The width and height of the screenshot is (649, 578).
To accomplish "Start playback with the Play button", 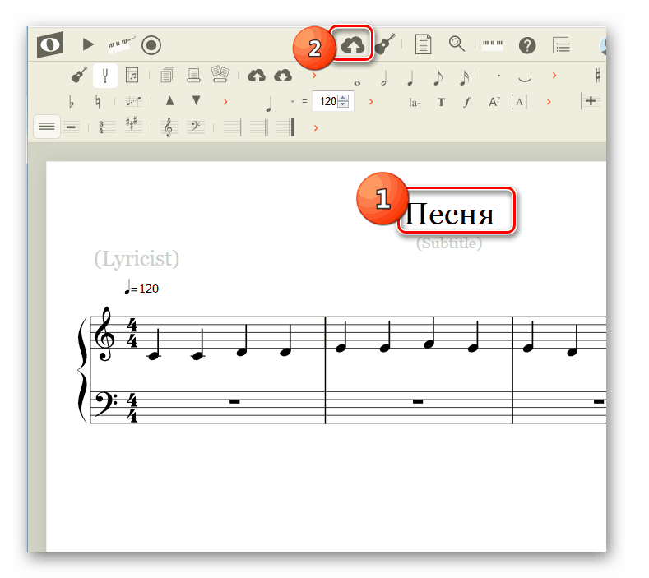I will tap(88, 44).
